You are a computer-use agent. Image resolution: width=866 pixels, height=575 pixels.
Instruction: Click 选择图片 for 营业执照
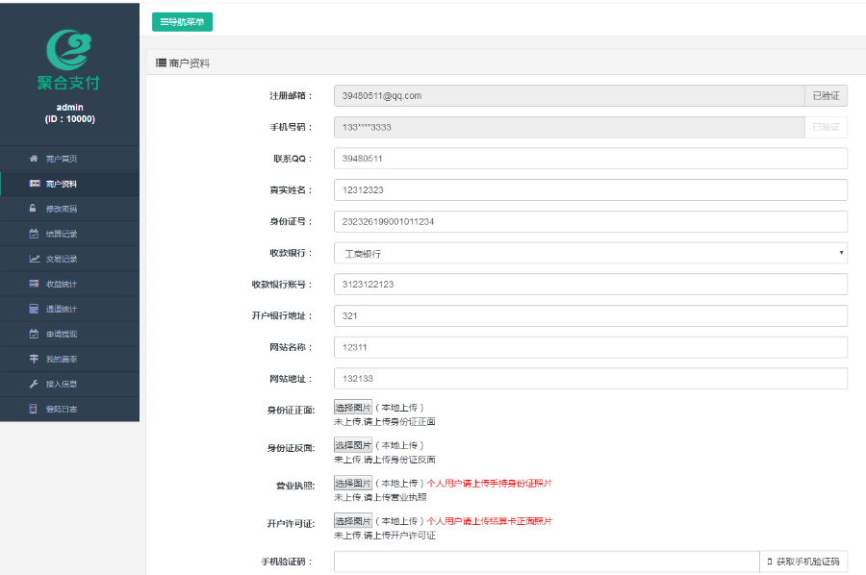coord(353,483)
